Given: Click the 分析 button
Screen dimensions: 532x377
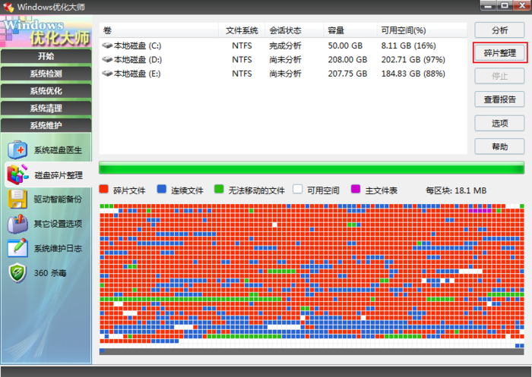Looking at the screenshot, I should (499, 30).
